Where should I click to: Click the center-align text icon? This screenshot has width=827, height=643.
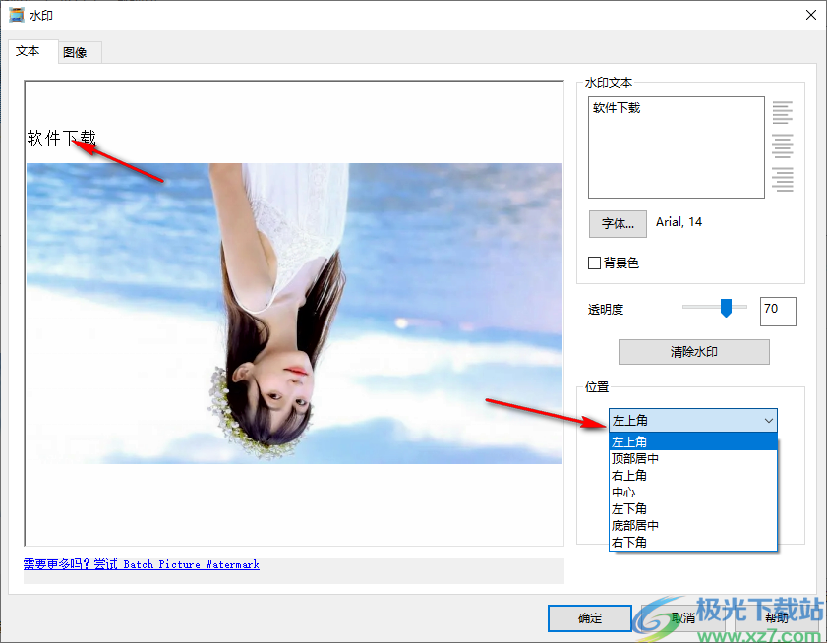(x=782, y=146)
